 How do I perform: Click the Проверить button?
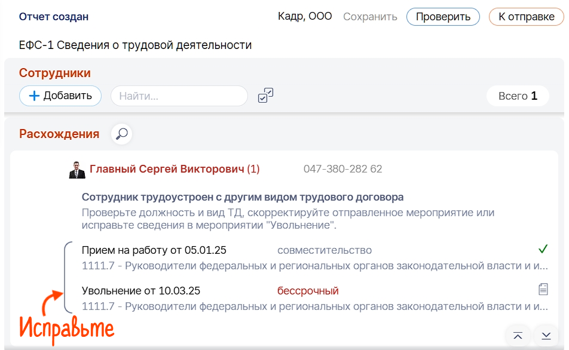[443, 17]
